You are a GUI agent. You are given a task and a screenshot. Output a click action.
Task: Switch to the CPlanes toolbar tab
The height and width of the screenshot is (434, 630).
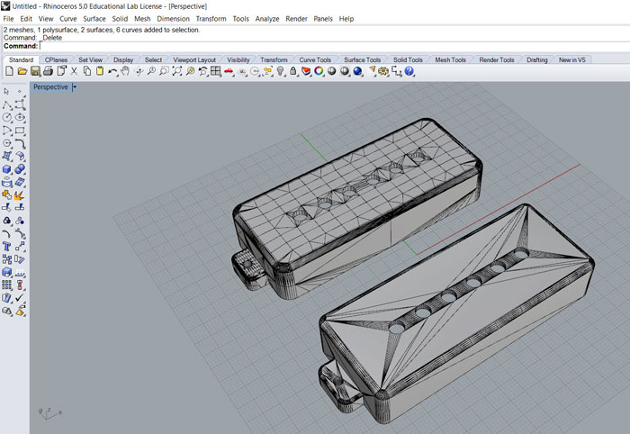(56, 59)
